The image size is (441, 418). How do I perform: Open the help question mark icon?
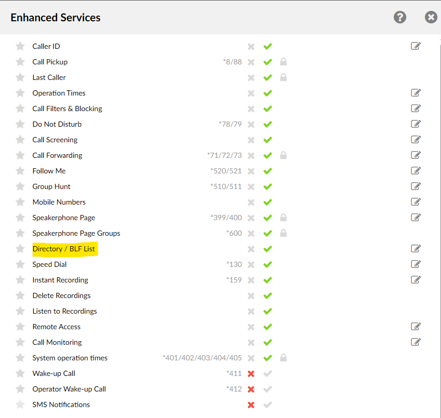[399, 18]
